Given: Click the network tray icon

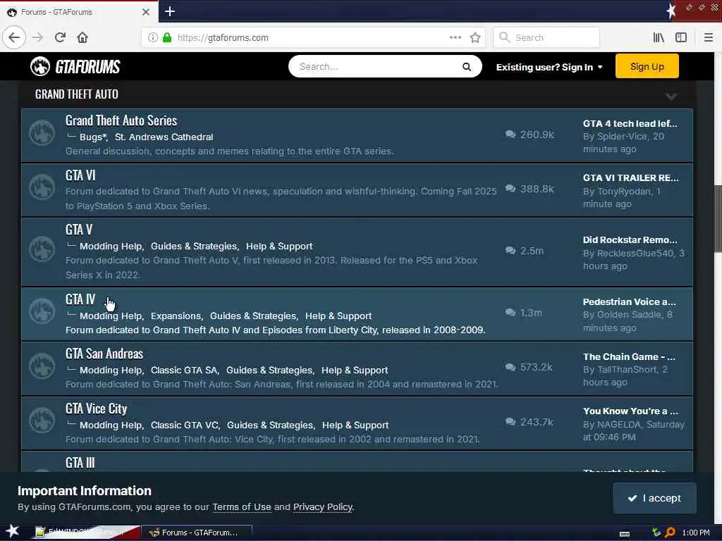Looking at the screenshot, I should point(656,533).
